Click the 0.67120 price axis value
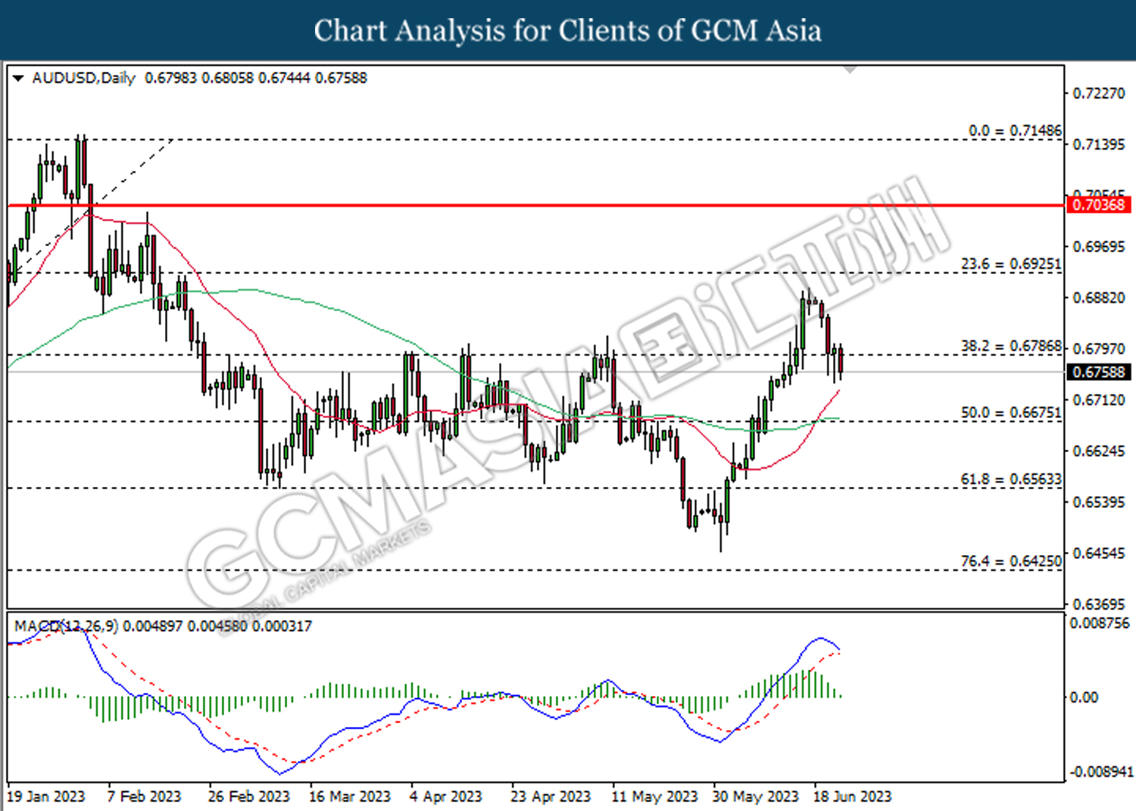The height and width of the screenshot is (811, 1136). pyautogui.click(x=1099, y=400)
